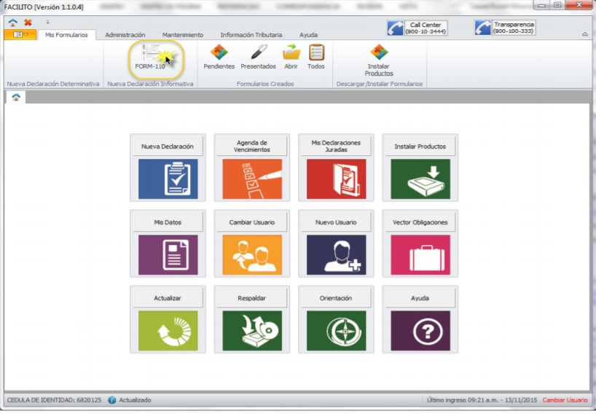Image resolution: width=596 pixels, height=414 pixels.
Task: Open the Información Tributaria tab
Action: (251, 34)
